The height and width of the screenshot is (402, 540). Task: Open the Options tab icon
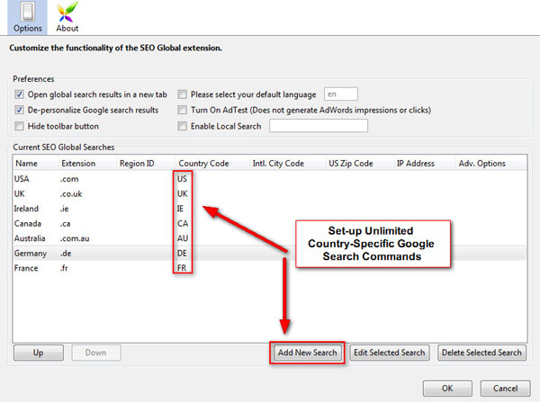(27, 17)
